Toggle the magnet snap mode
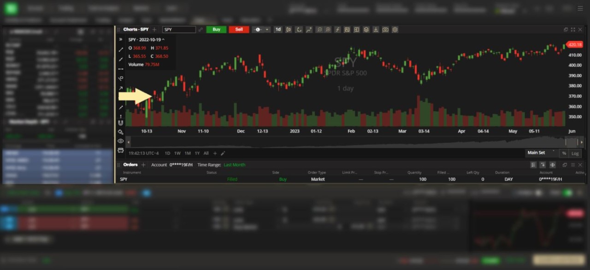The height and width of the screenshot is (270, 590). (121, 123)
